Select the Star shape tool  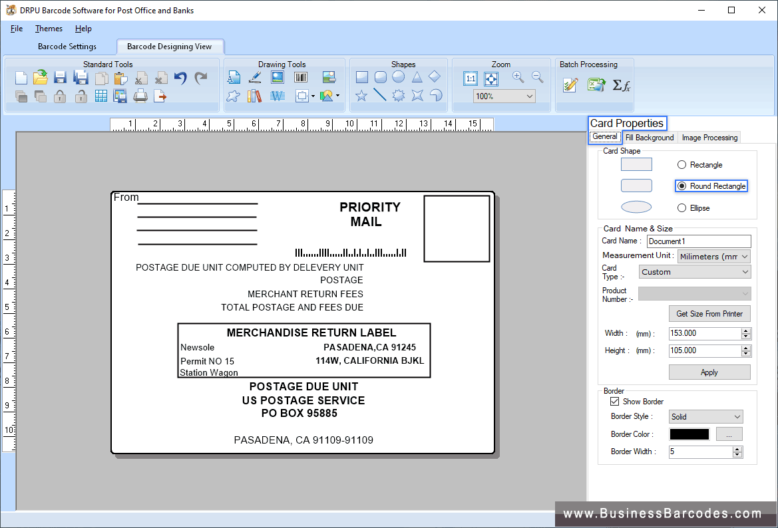[x=361, y=94]
